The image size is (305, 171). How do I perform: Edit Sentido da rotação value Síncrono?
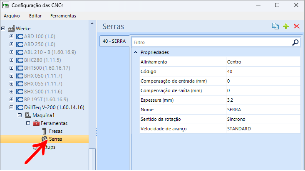(x=263, y=119)
